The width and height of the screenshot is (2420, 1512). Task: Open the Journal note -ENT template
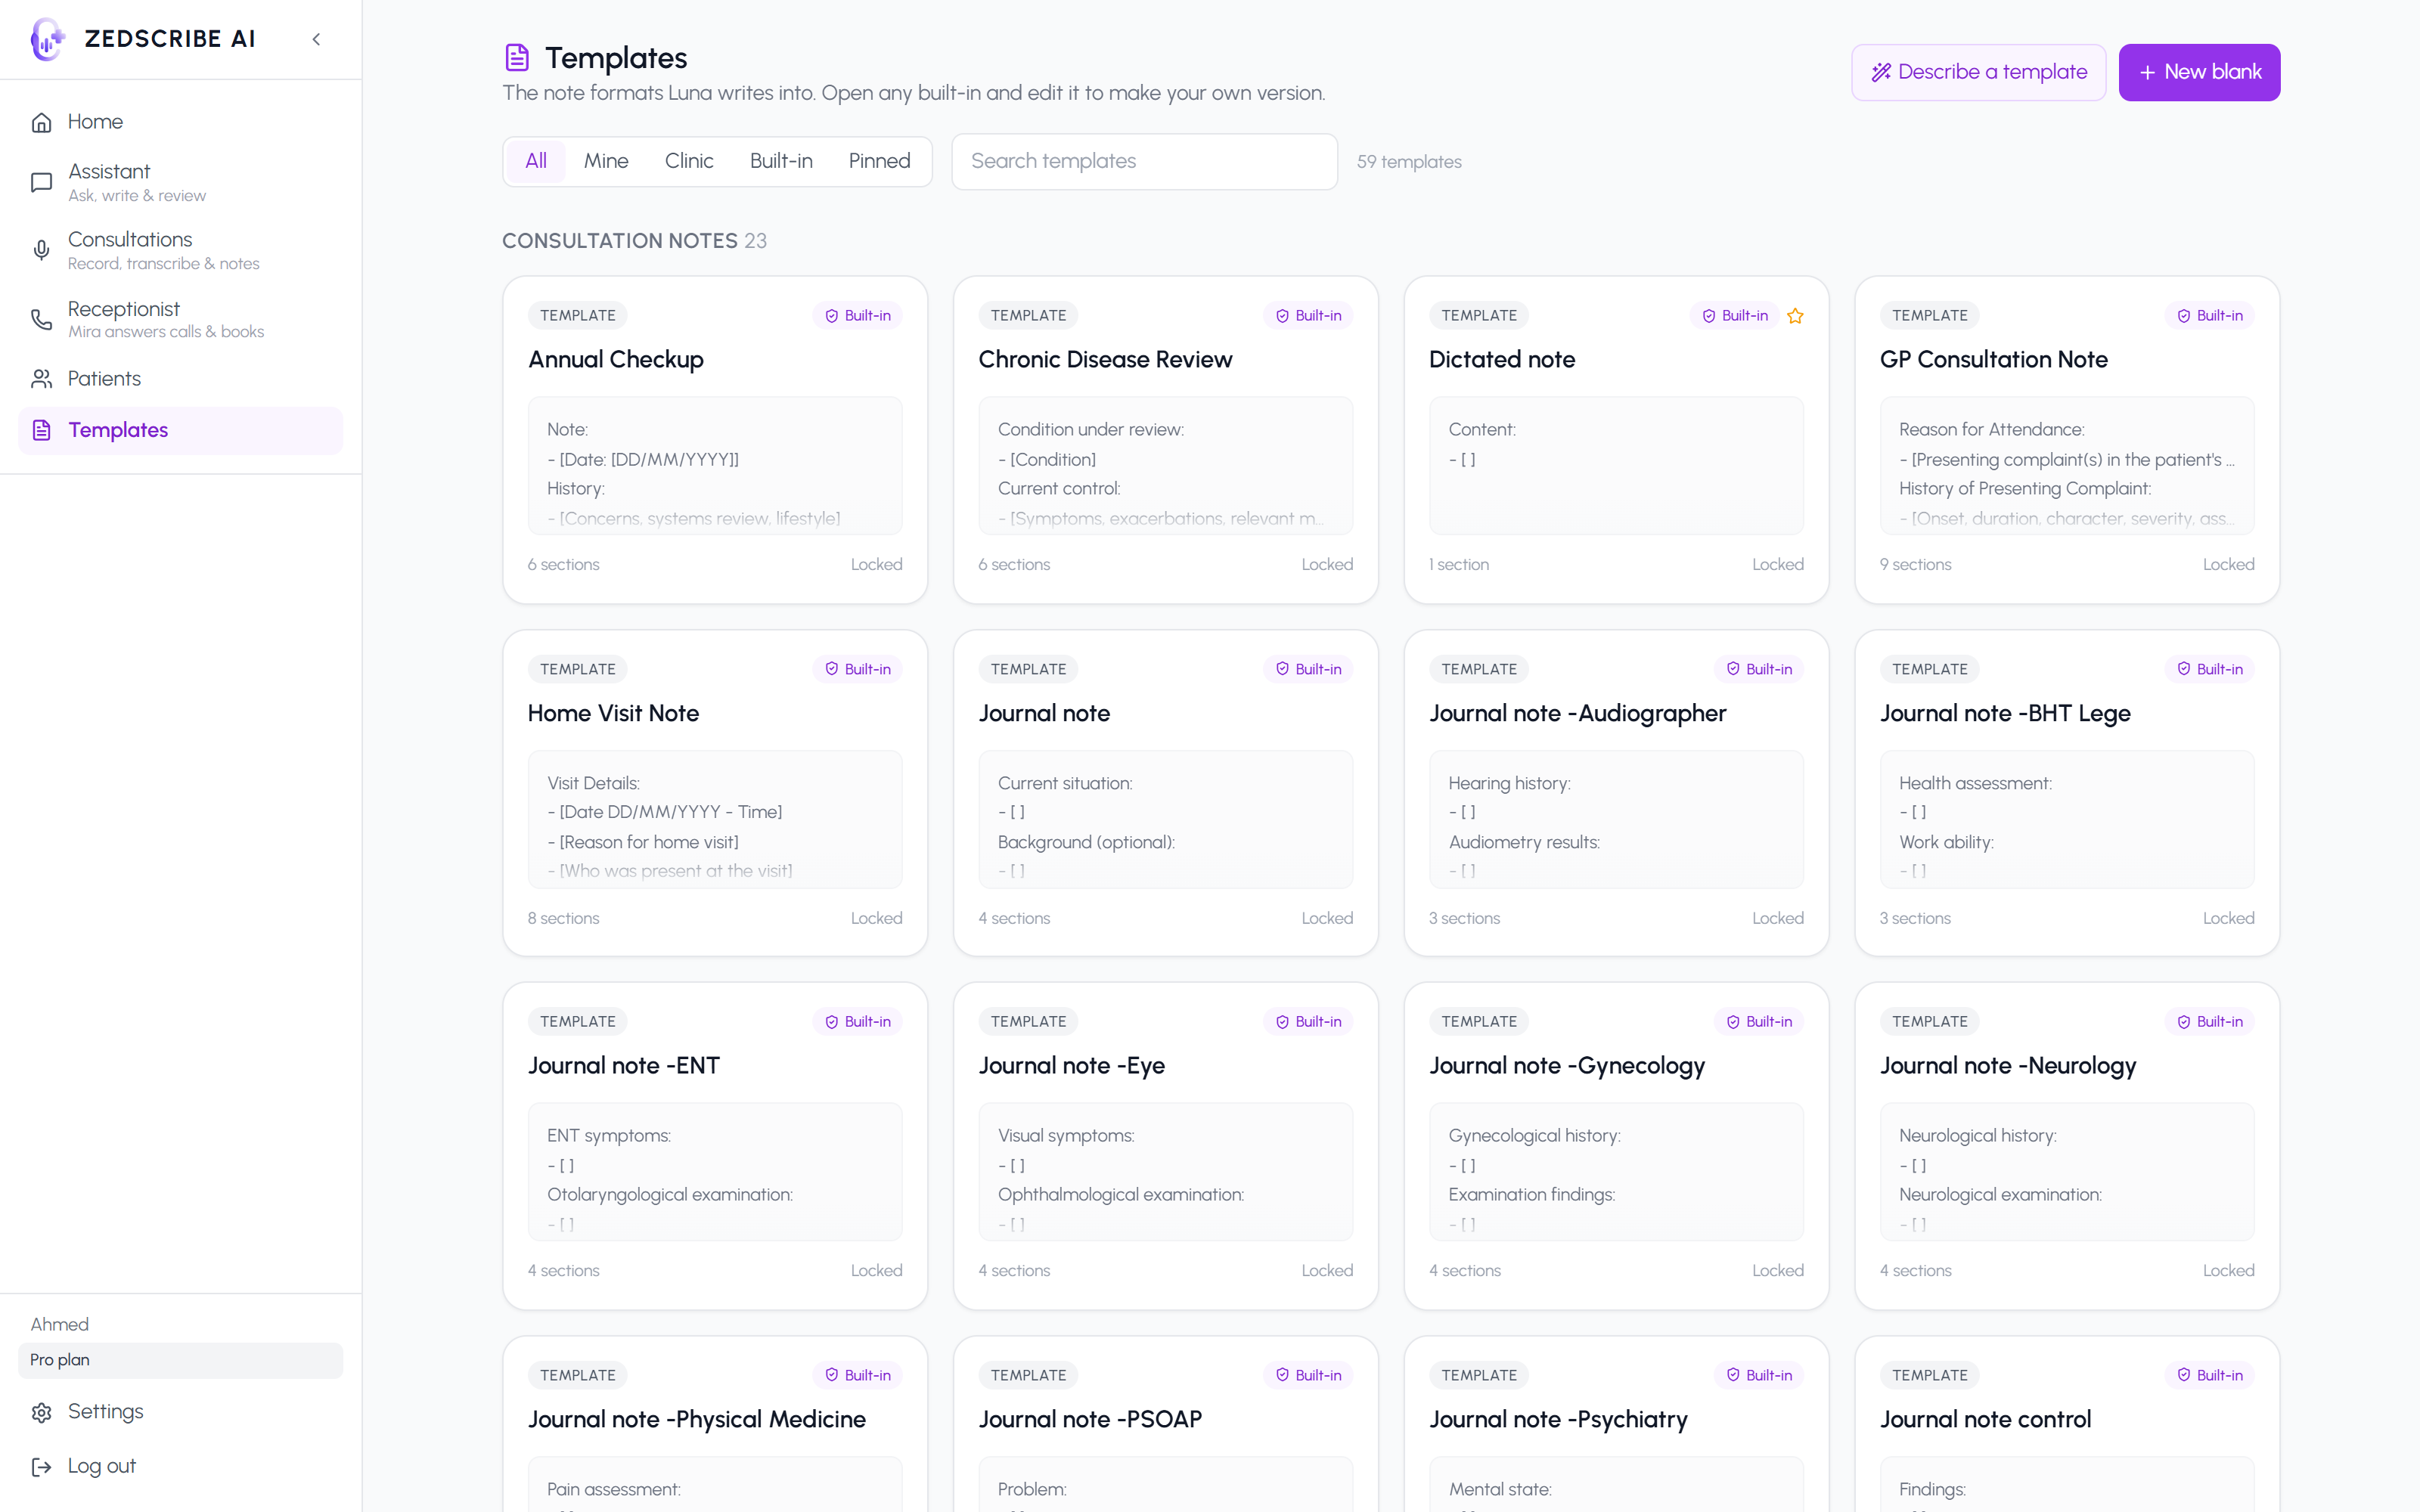[x=715, y=1146]
